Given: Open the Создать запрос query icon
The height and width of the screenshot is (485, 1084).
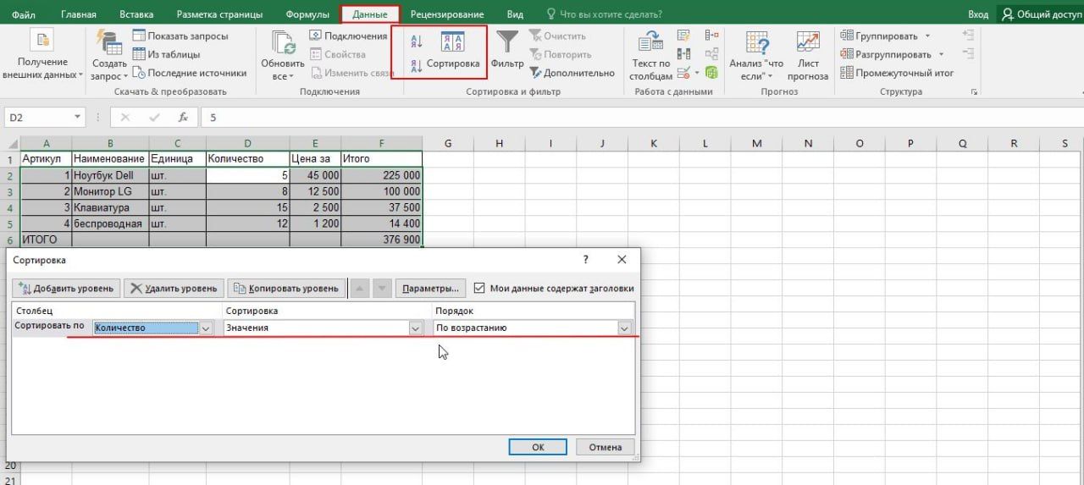Looking at the screenshot, I should point(109,42).
